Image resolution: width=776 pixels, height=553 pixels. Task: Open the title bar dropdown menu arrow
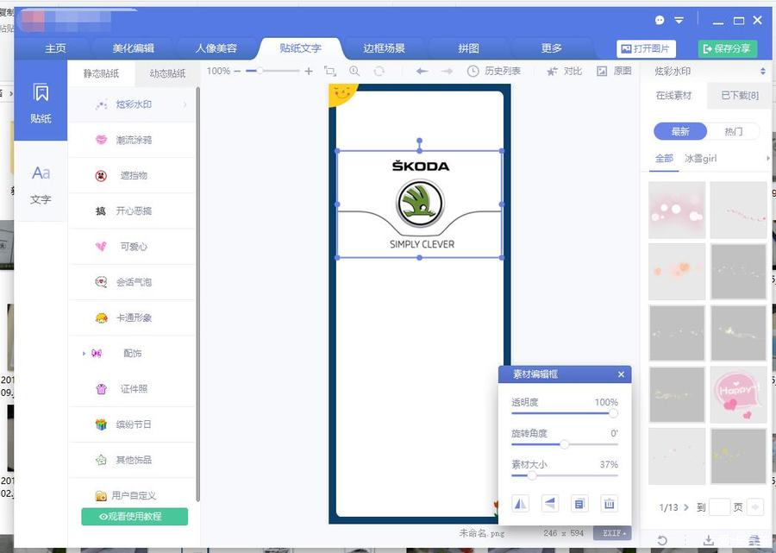coord(679,21)
